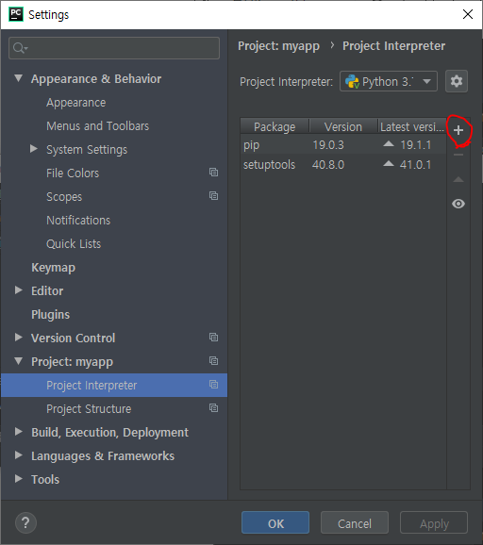Select the setuptools package row

click(343, 164)
